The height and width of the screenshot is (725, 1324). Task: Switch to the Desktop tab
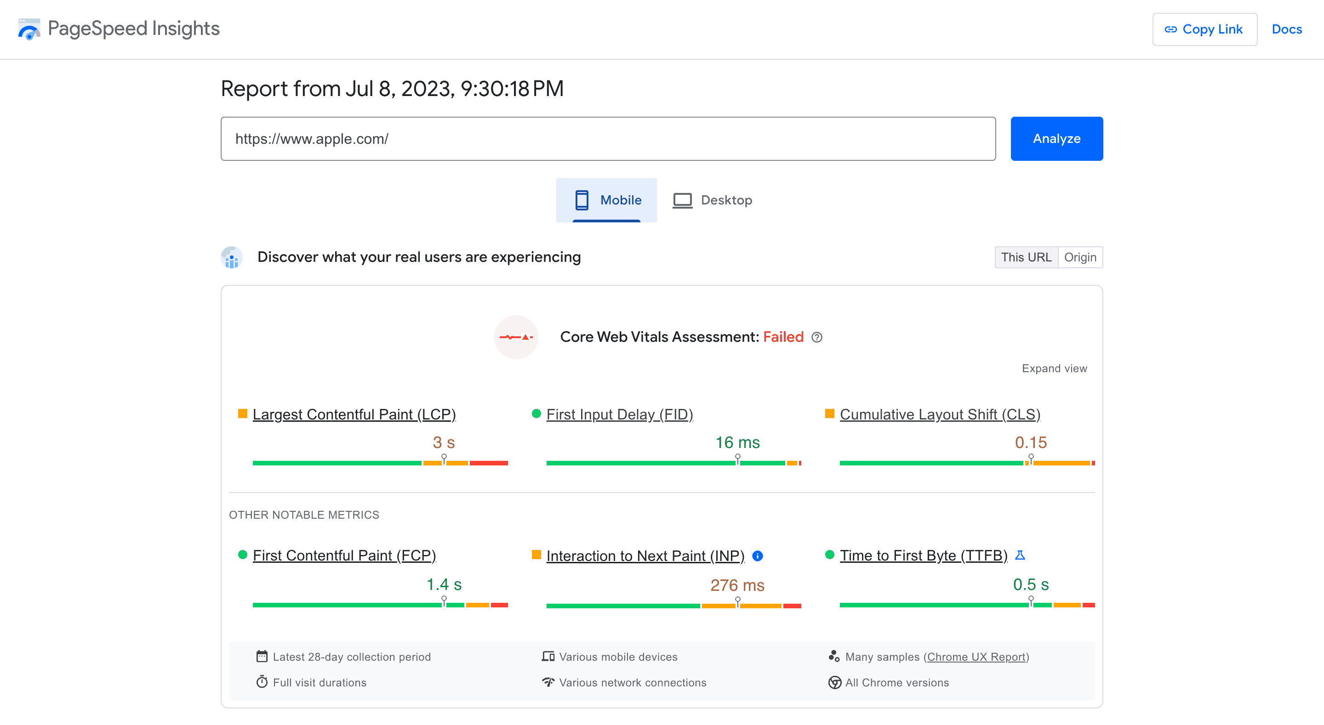click(x=713, y=200)
